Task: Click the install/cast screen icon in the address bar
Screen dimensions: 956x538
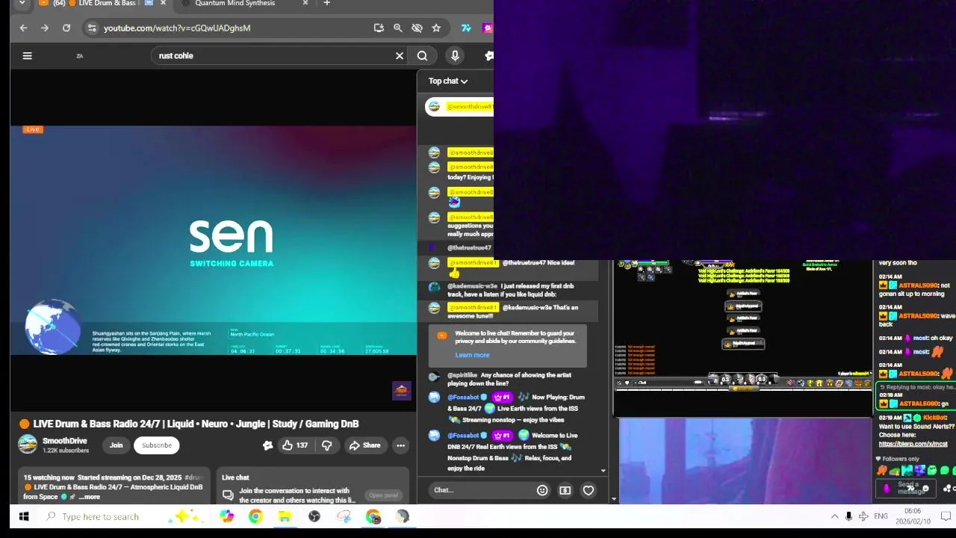Action: pyautogui.click(x=379, y=28)
